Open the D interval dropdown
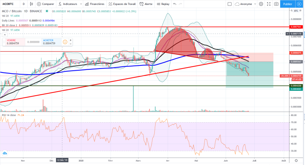 tap(23, 4)
